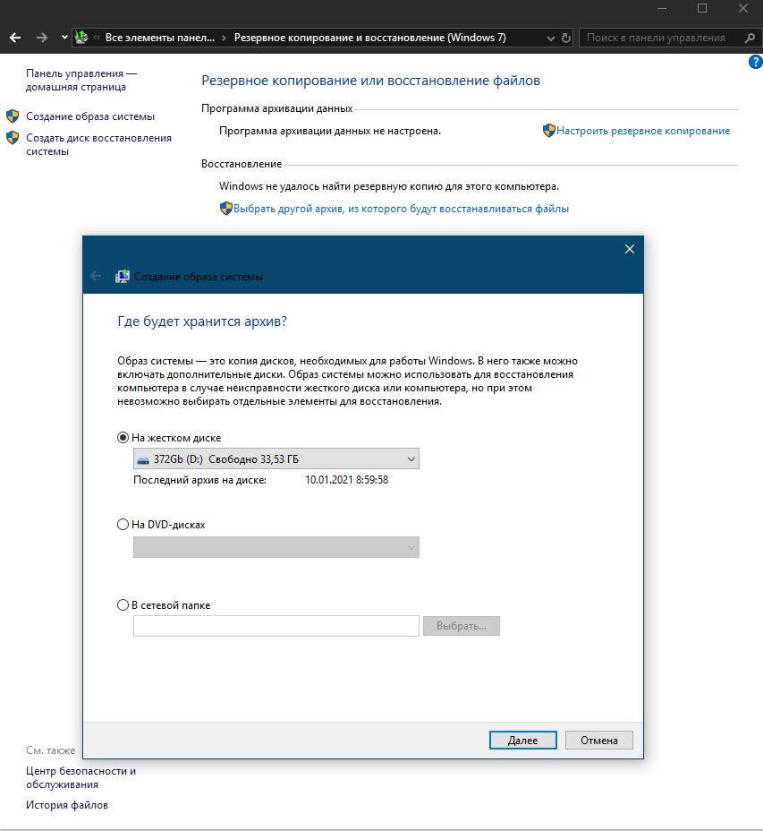
Task: Click the network folder path input field
Action: 276,626
